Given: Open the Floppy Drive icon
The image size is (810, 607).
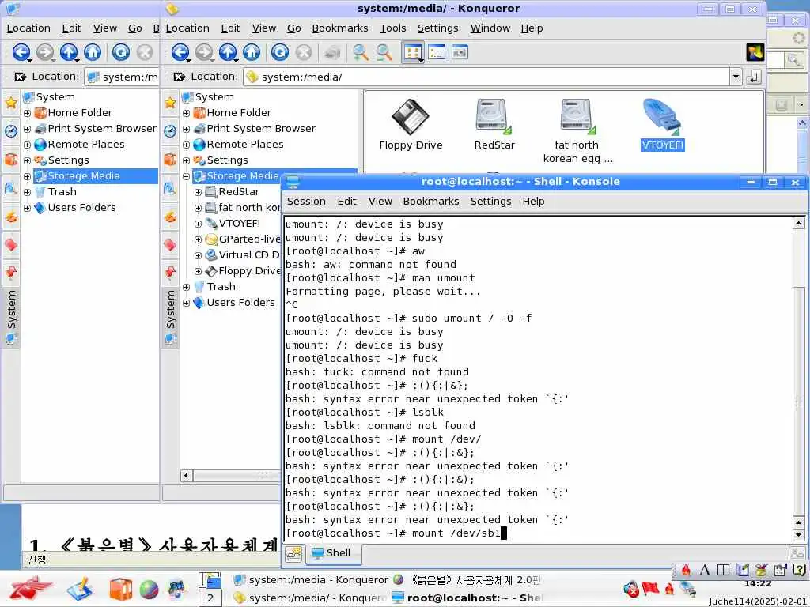Looking at the screenshot, I should tap(411, 124).
